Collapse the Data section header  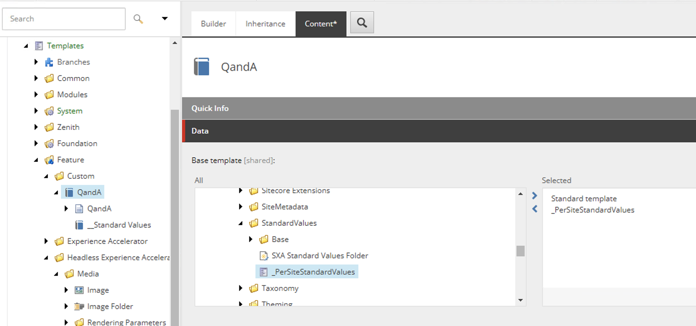tap(439, 131)
